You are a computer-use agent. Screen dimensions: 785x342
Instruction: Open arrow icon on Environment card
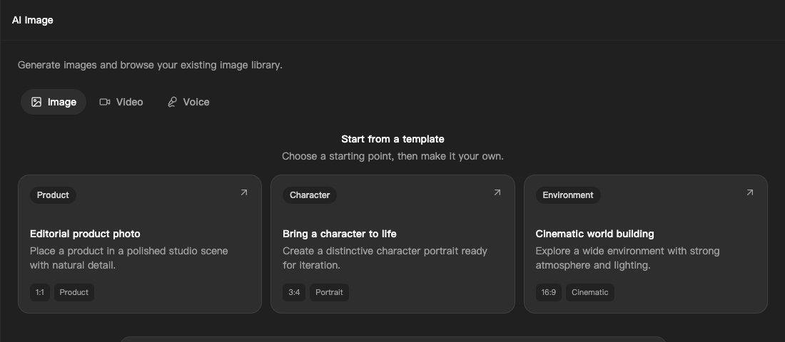(x=750, y=192)
